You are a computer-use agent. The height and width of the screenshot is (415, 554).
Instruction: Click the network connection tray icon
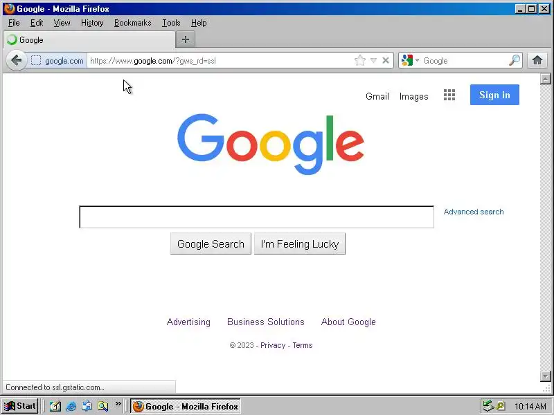click(488, 406)
